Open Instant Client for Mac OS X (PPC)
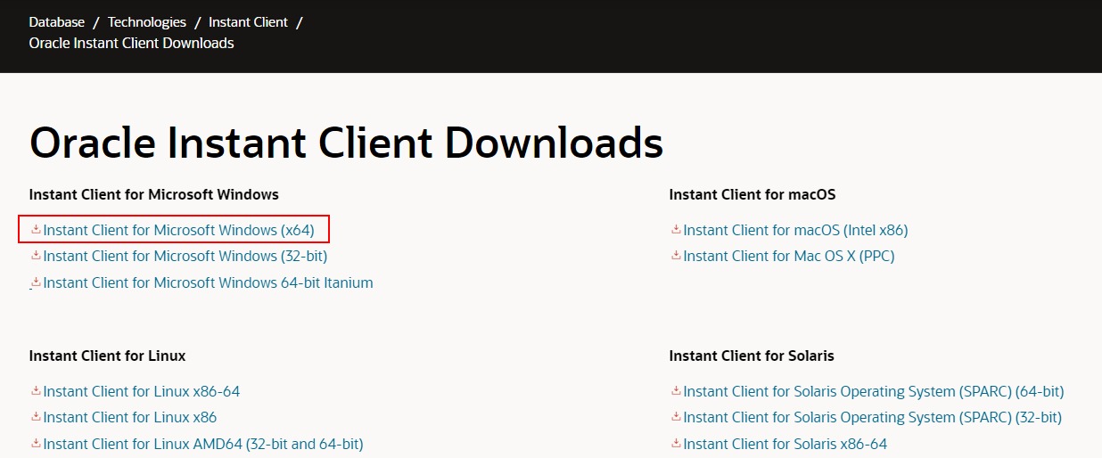This screenshot has width=1102, height=458. [789, 256]
